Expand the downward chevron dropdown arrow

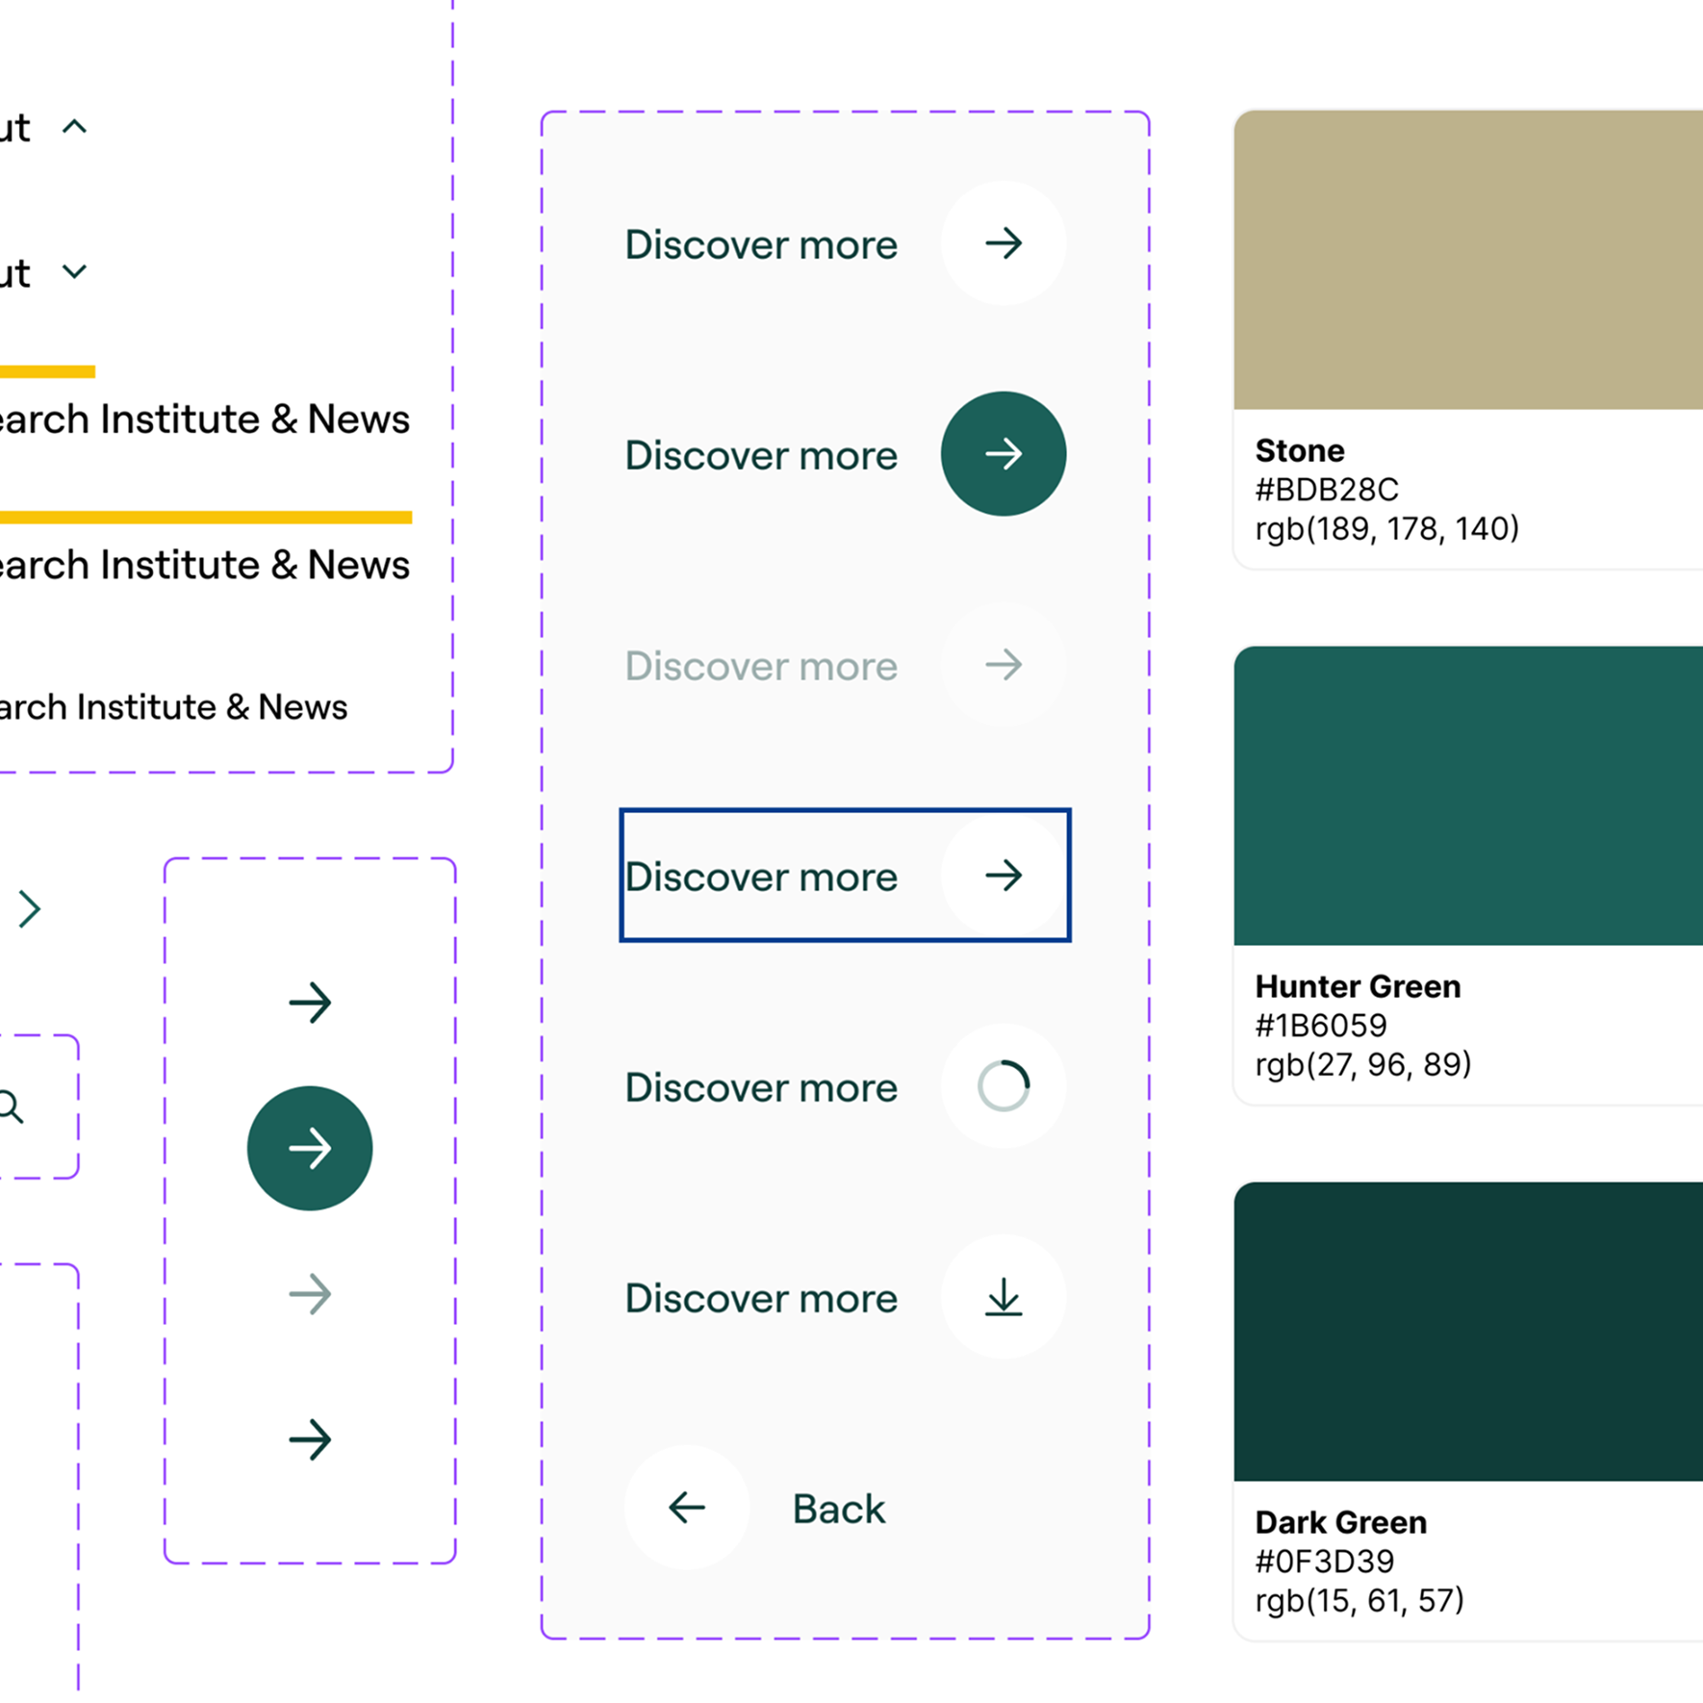point(74,272)
